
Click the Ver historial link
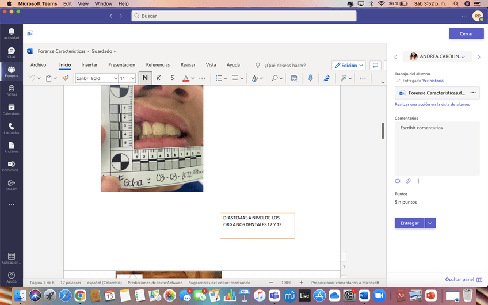[x=433, y=81]
